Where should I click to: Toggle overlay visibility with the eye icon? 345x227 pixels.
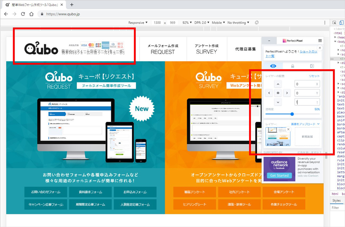tap(273, 66)
